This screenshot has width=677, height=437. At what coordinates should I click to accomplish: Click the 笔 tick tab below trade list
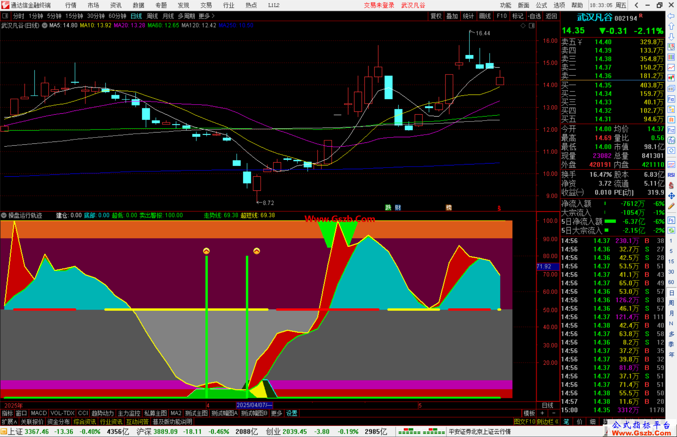click(x=566, y=422)
